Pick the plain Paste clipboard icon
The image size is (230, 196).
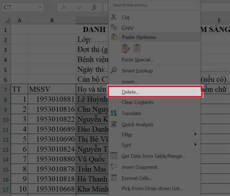[x=137, y=48]
